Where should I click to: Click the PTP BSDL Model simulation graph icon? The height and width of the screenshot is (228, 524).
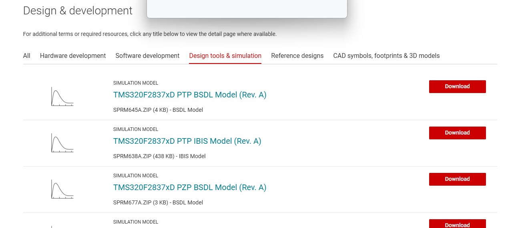62,97
